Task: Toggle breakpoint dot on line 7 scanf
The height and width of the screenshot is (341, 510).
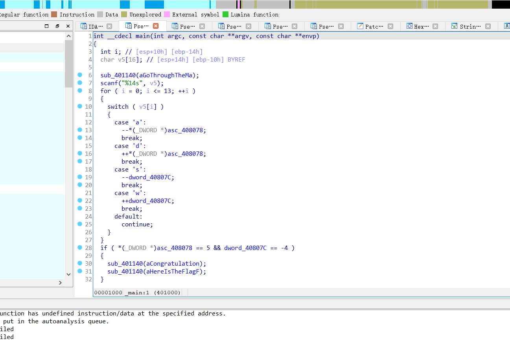Action: 80,83
